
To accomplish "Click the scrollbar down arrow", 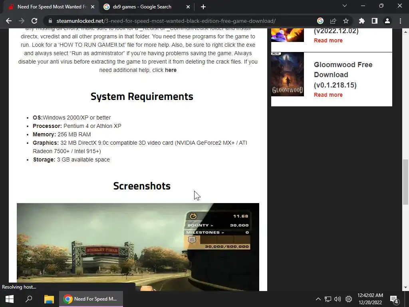I will pos(405,288).
